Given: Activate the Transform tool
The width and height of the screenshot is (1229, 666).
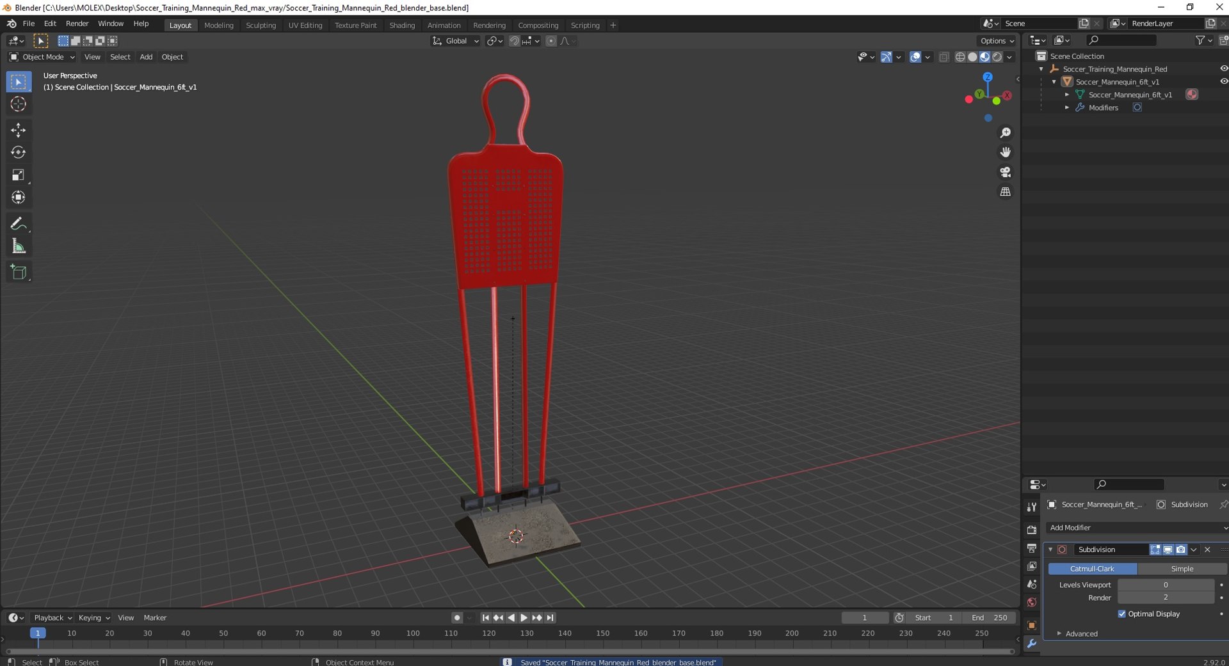Looking at the screenshot, I should point(18,197).
